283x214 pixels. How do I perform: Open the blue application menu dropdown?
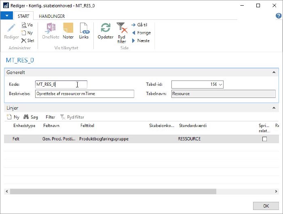(7, 16)
